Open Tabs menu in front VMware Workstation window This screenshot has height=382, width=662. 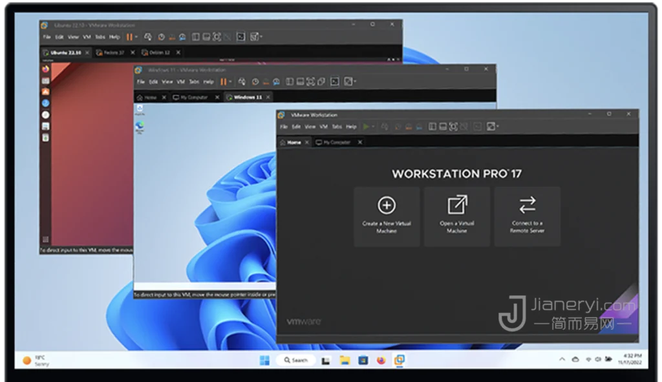(x=337, y=127)
